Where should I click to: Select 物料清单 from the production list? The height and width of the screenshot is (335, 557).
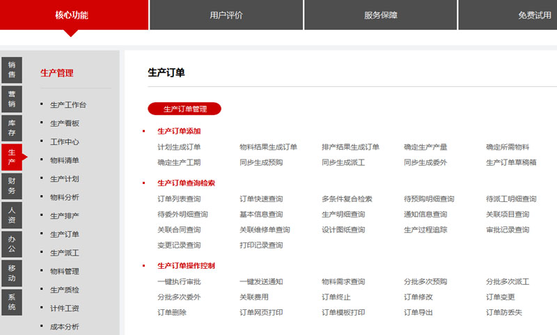coord(65,160)
